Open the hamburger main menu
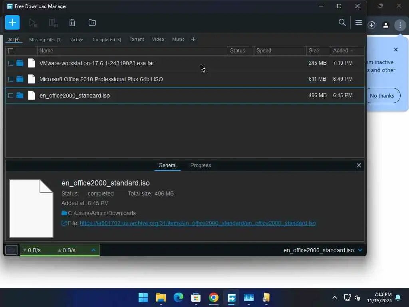409x307 pixels. 359,22
